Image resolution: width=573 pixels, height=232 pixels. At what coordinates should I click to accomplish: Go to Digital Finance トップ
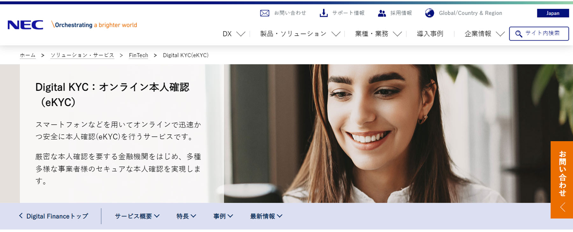[x=57, y=216]
